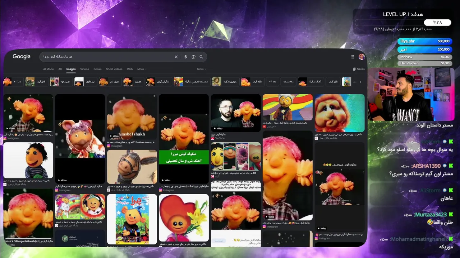Select the MrPunk donor entry
This screenshot has width=460, height=258.
coord(424,57)
